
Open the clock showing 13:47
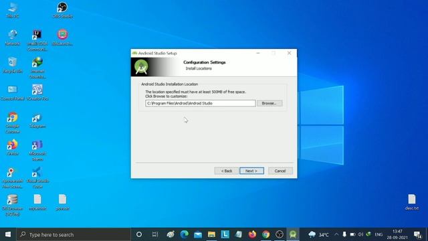397,234
